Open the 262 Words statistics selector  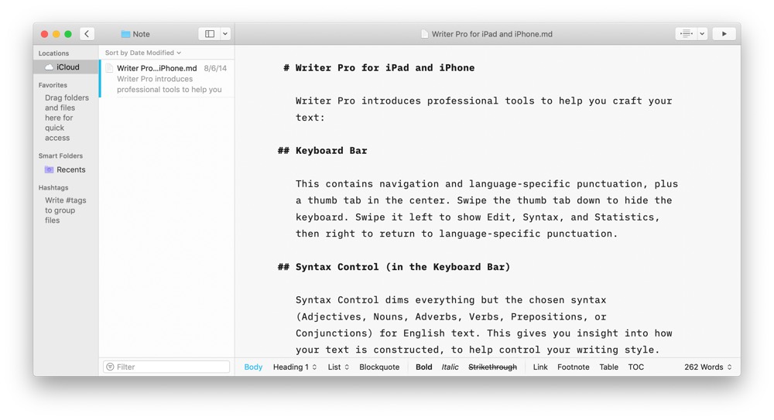[708, 367]
